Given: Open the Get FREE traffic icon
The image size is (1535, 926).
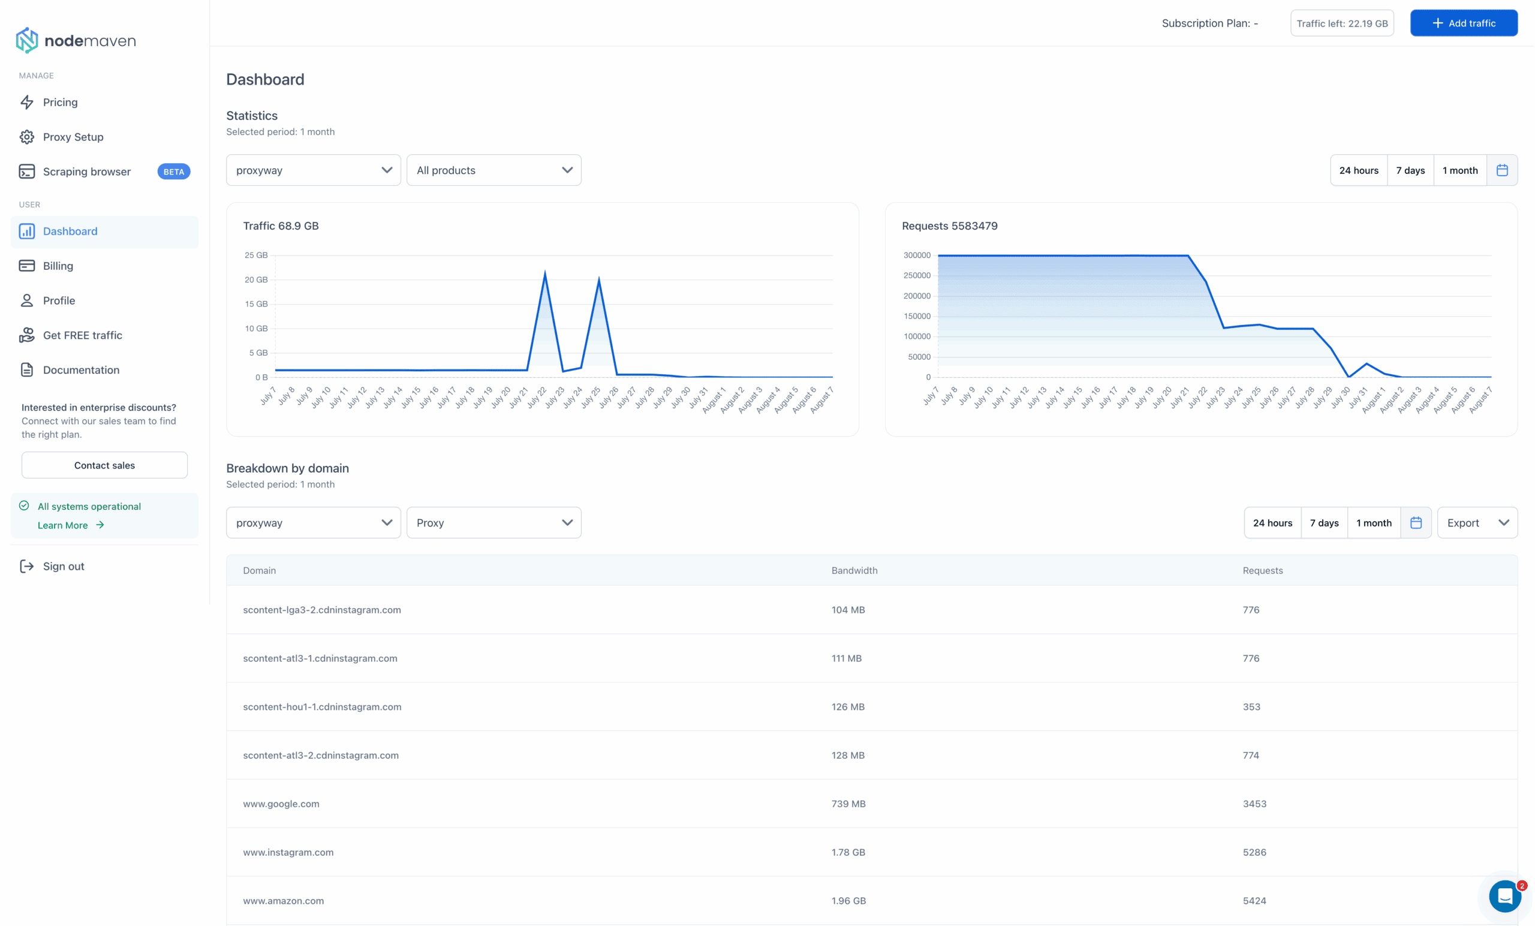Looking at the screenshot, I should [x=27, y=335].
